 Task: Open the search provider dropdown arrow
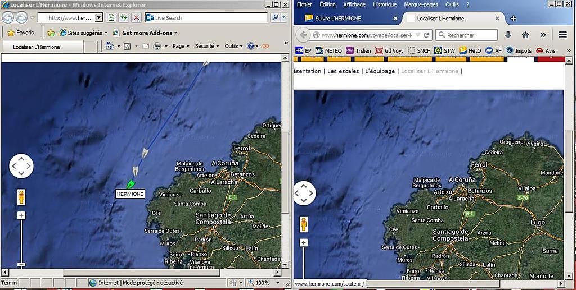coord(285,17)
